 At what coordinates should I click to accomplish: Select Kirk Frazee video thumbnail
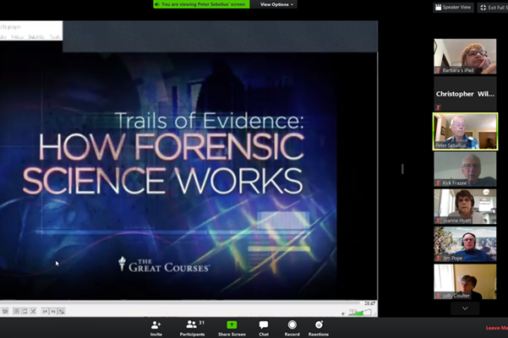[x=465, y=169]
